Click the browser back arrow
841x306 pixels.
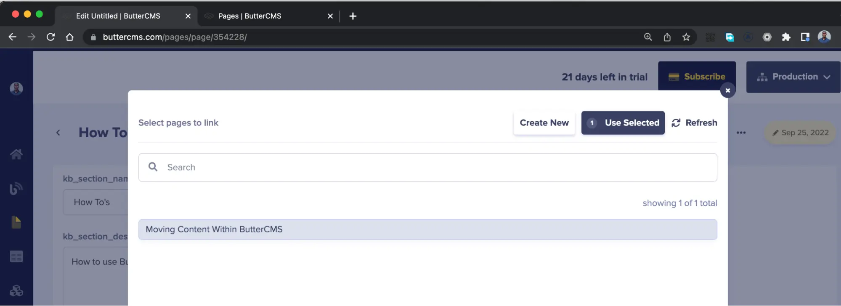12,37
